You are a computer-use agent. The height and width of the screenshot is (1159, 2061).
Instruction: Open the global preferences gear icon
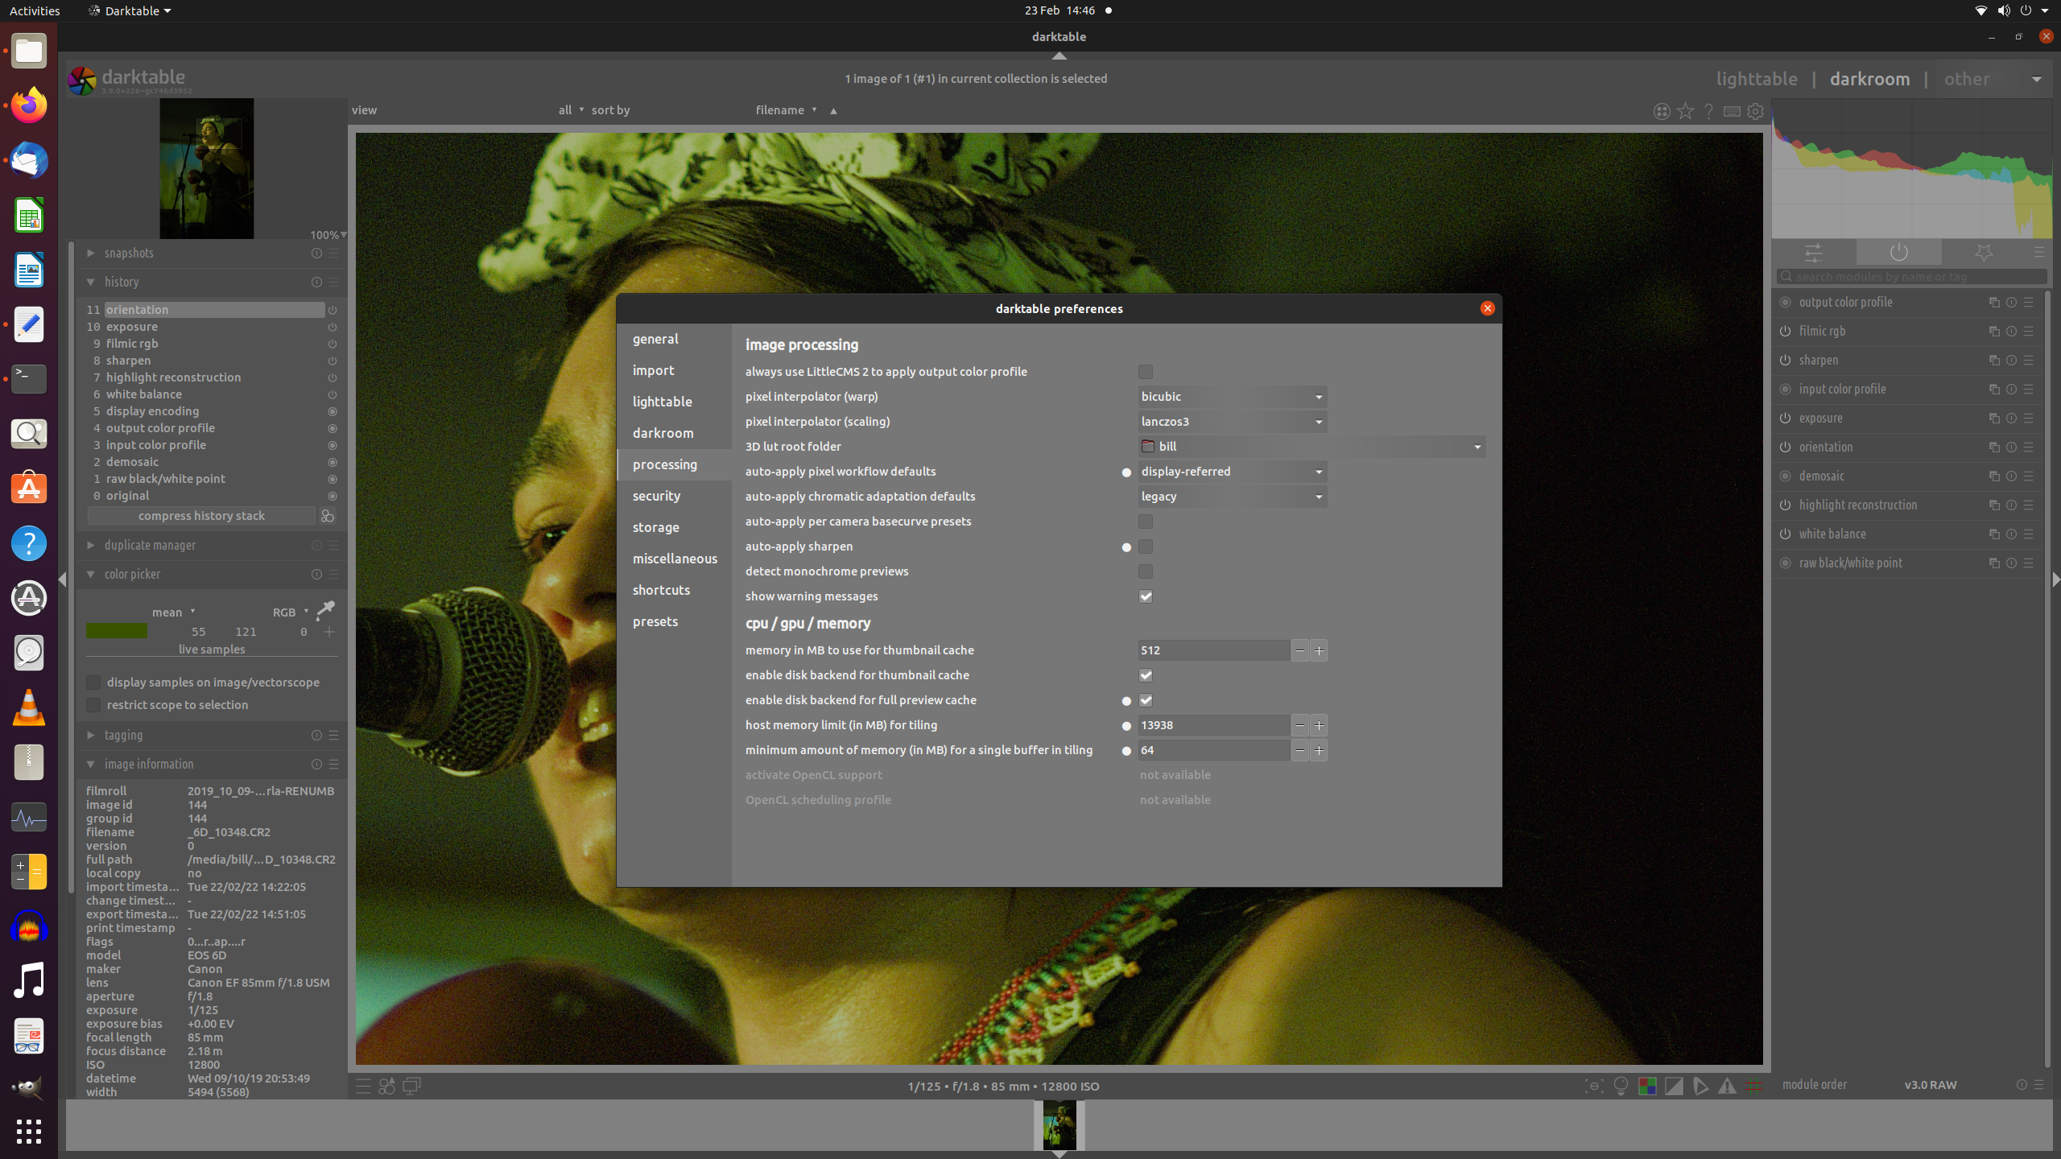click(1755, 111)
